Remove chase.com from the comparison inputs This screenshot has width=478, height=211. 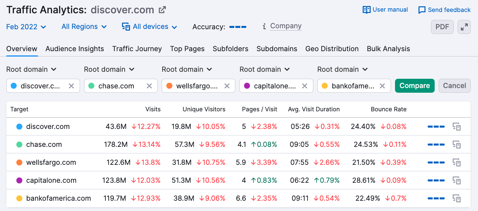149,86
